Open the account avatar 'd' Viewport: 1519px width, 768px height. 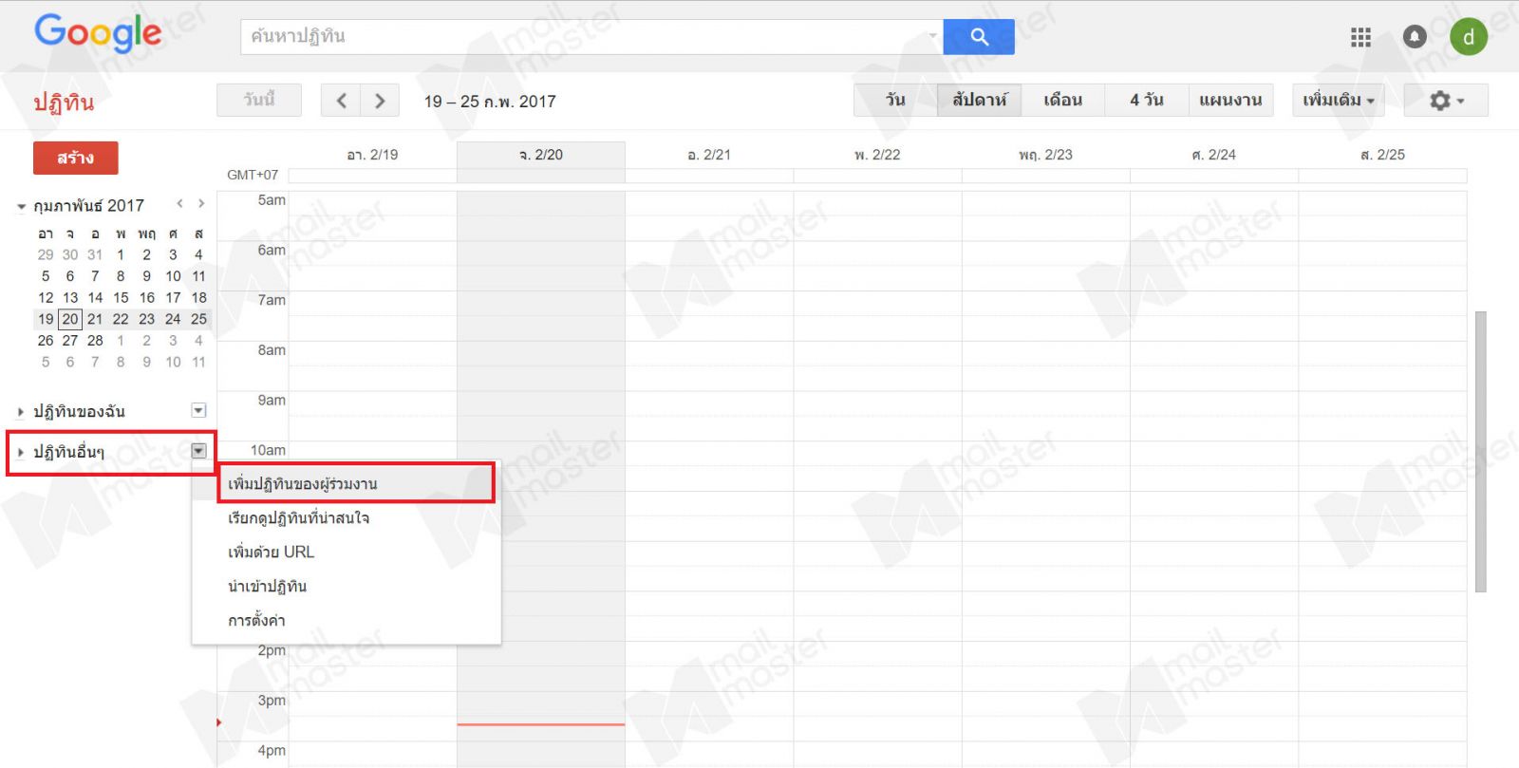(x=1468, y=37)
